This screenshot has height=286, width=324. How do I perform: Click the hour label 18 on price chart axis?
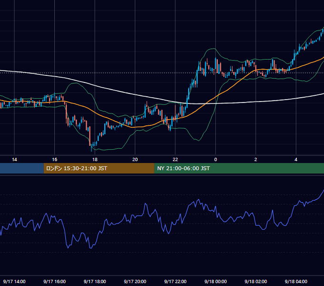[95, 160]
